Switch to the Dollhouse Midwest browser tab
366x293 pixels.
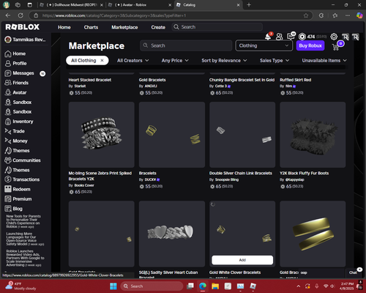[x=72, y=5]
